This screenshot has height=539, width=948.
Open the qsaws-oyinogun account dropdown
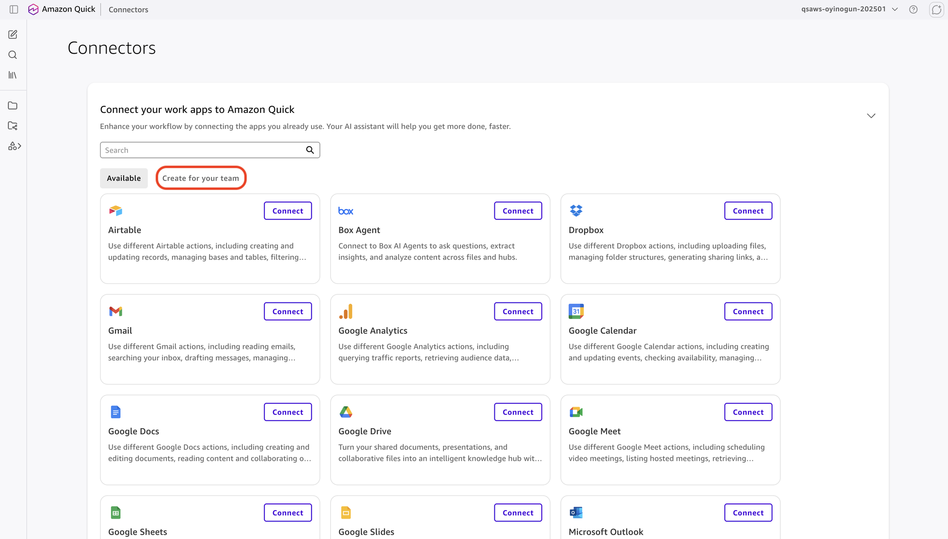pyautogui.click(x=849, y=9)
